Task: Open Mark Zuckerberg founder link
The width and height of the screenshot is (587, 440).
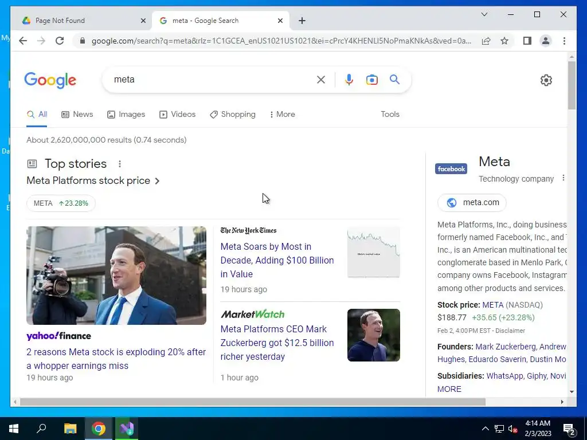Action: click(506, 347)
